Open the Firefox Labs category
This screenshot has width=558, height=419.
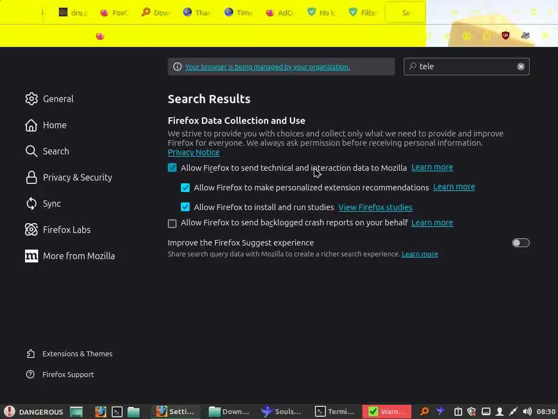(58, 230)
